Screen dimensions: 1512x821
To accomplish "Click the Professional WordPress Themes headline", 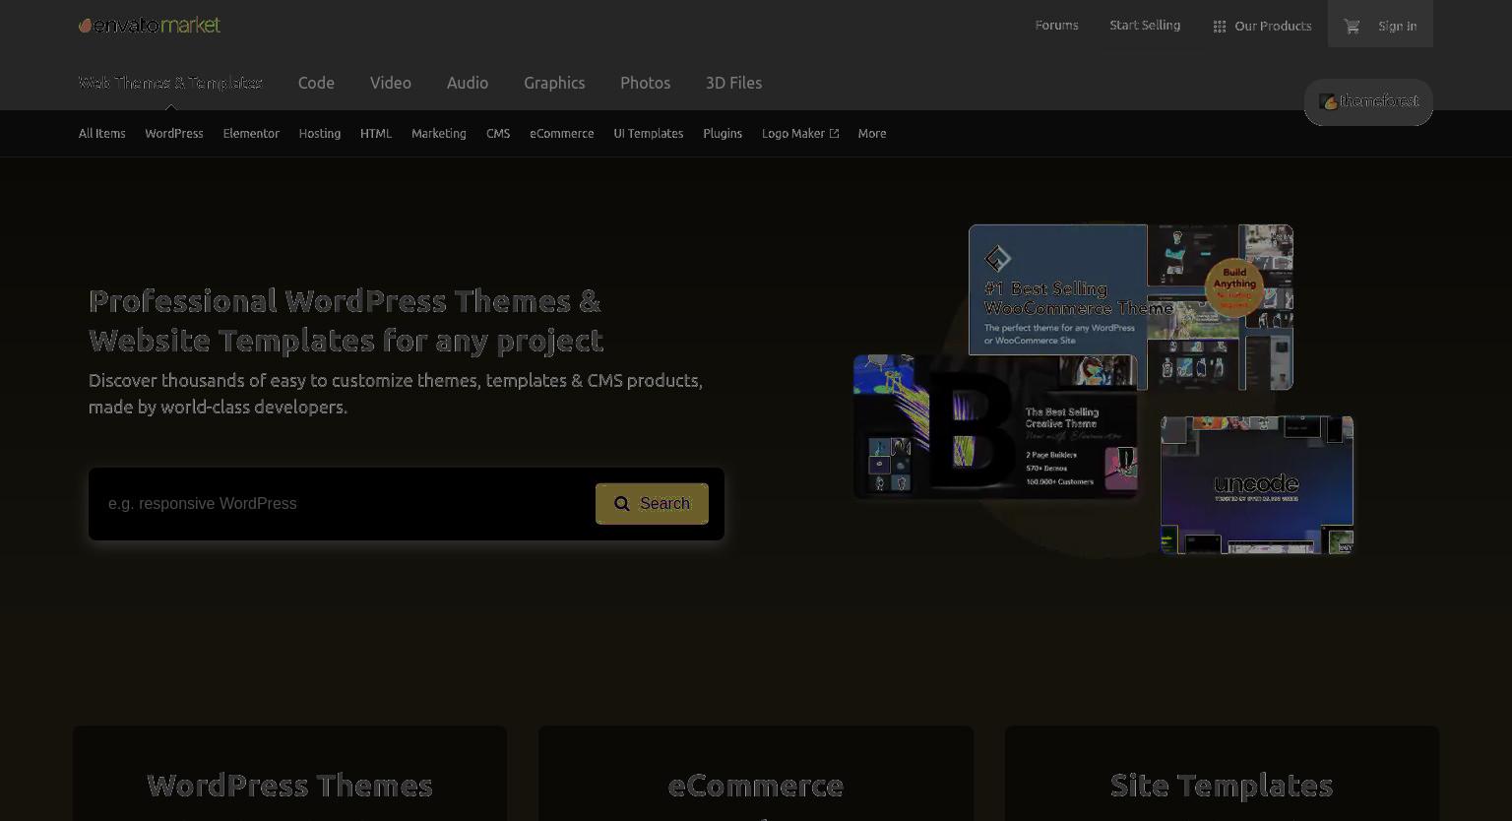I will [346, 321].
